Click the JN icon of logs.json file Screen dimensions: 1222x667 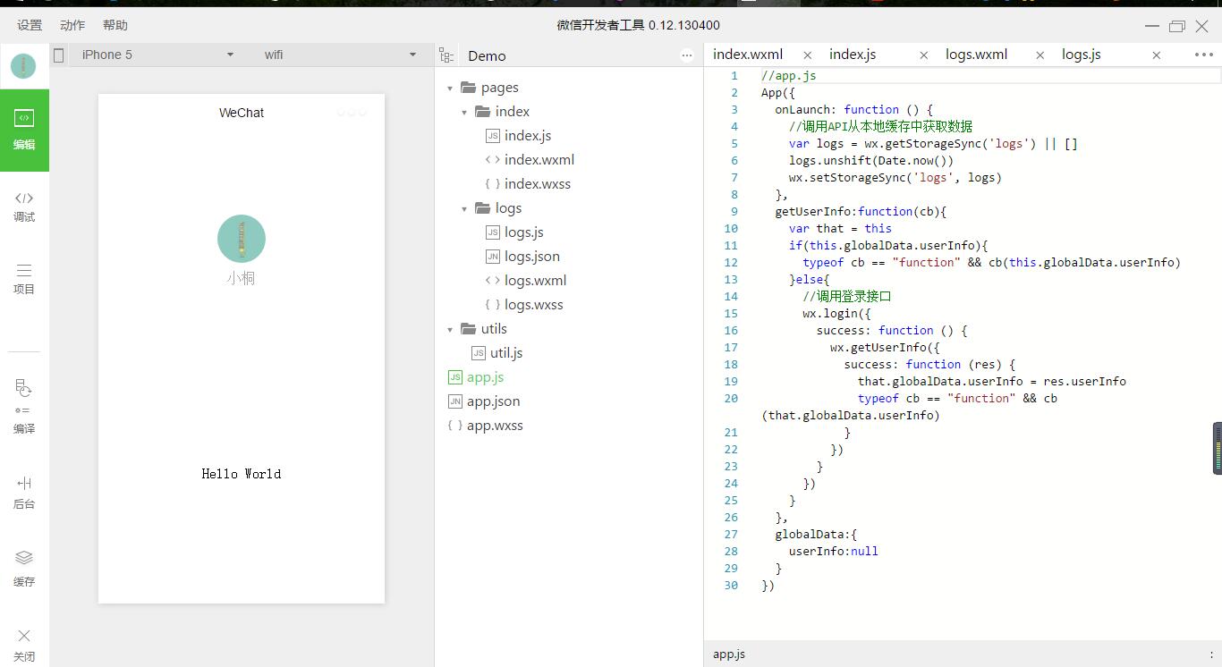click(x=493, y=257)
